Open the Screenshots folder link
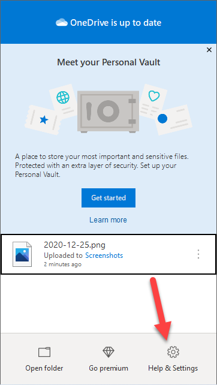Image resolution: width=217 pixels, height=385 pixels. tap(104, 255)
